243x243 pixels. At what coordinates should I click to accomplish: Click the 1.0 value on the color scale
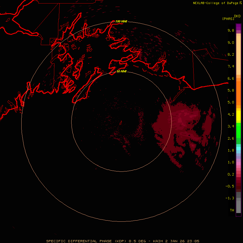coord(231,162)
